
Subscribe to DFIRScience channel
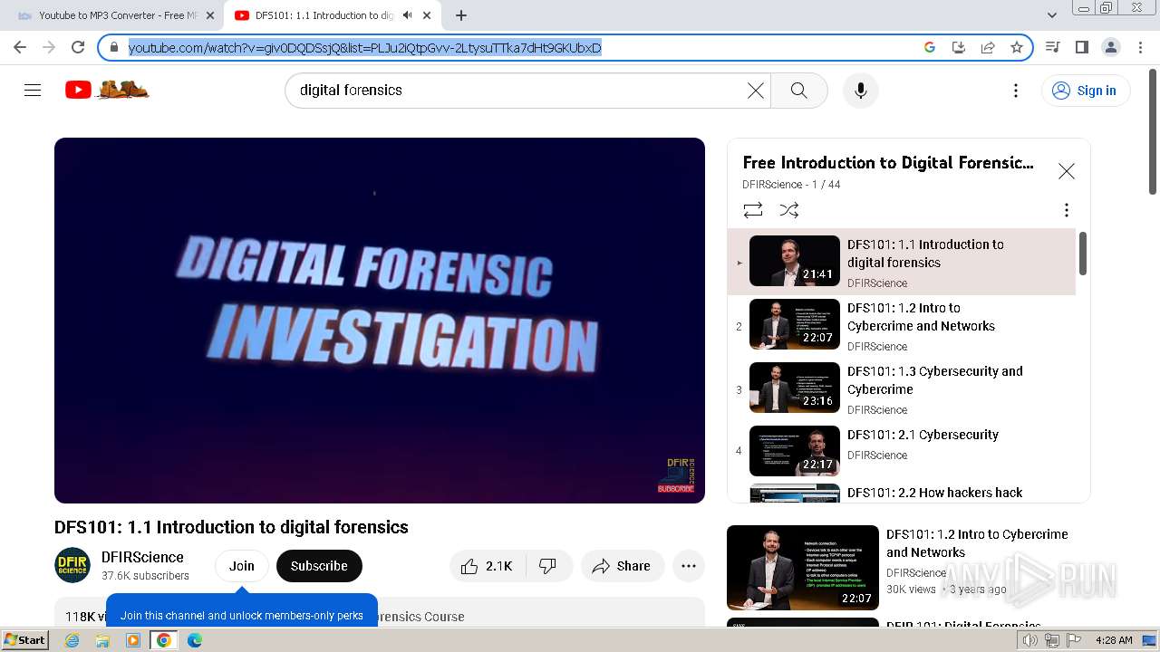click(x=319, y=566)
